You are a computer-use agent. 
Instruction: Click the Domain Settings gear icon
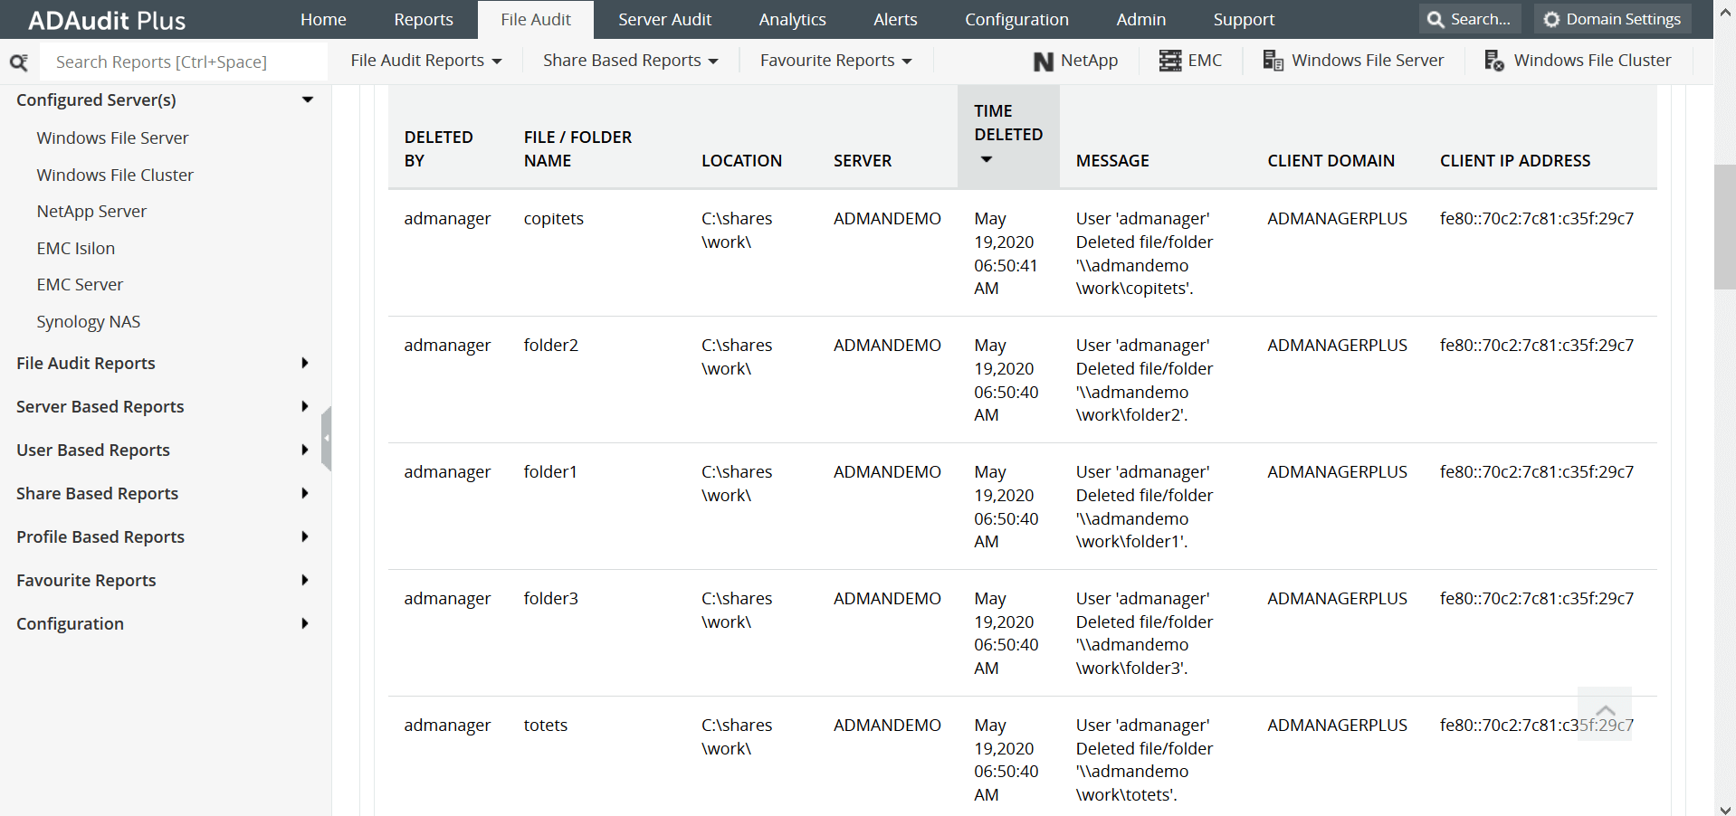(1551, 19)
